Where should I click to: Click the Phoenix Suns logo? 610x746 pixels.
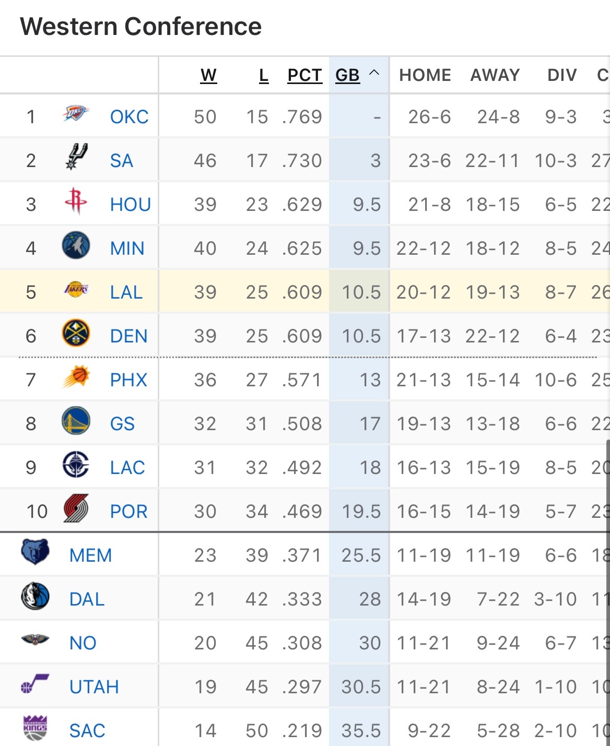[x=76, y=377]
